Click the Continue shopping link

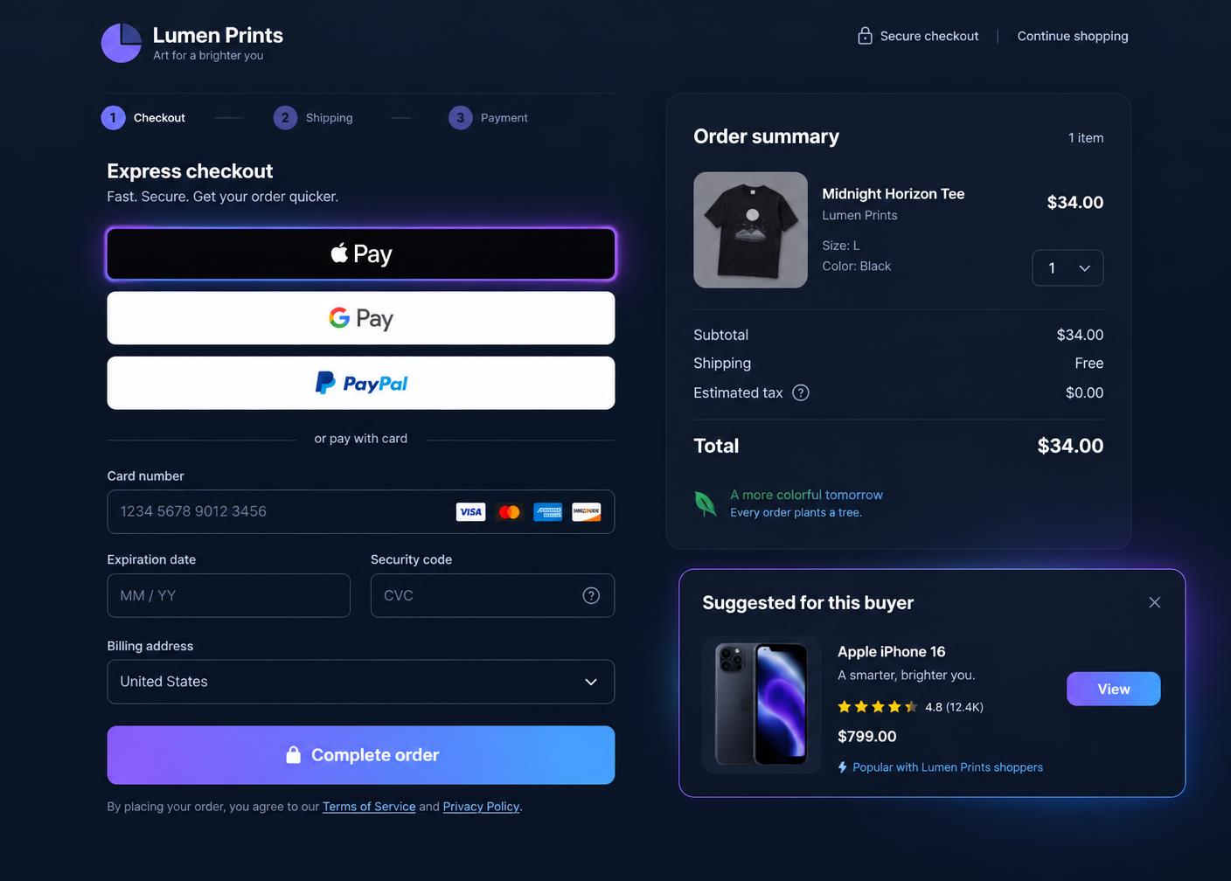[x=1073, y=36]
